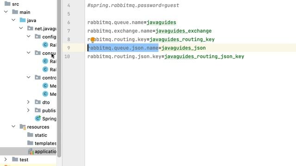Click the key rabbitmq.routing.json.key
Image resolution: width=296 pixels, height=166 pixels.
click(x=124, y=56)
